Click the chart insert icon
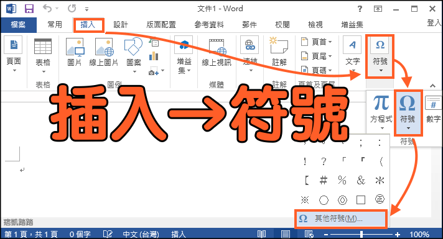Viewport: 443px width, 239px height. pos(154,56)
